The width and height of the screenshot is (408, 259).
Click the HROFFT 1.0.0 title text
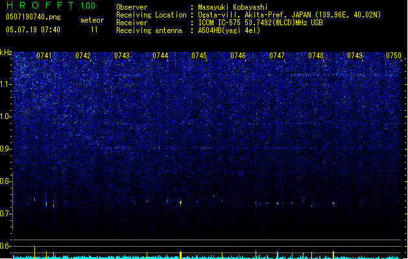click(x=51, y=5)
